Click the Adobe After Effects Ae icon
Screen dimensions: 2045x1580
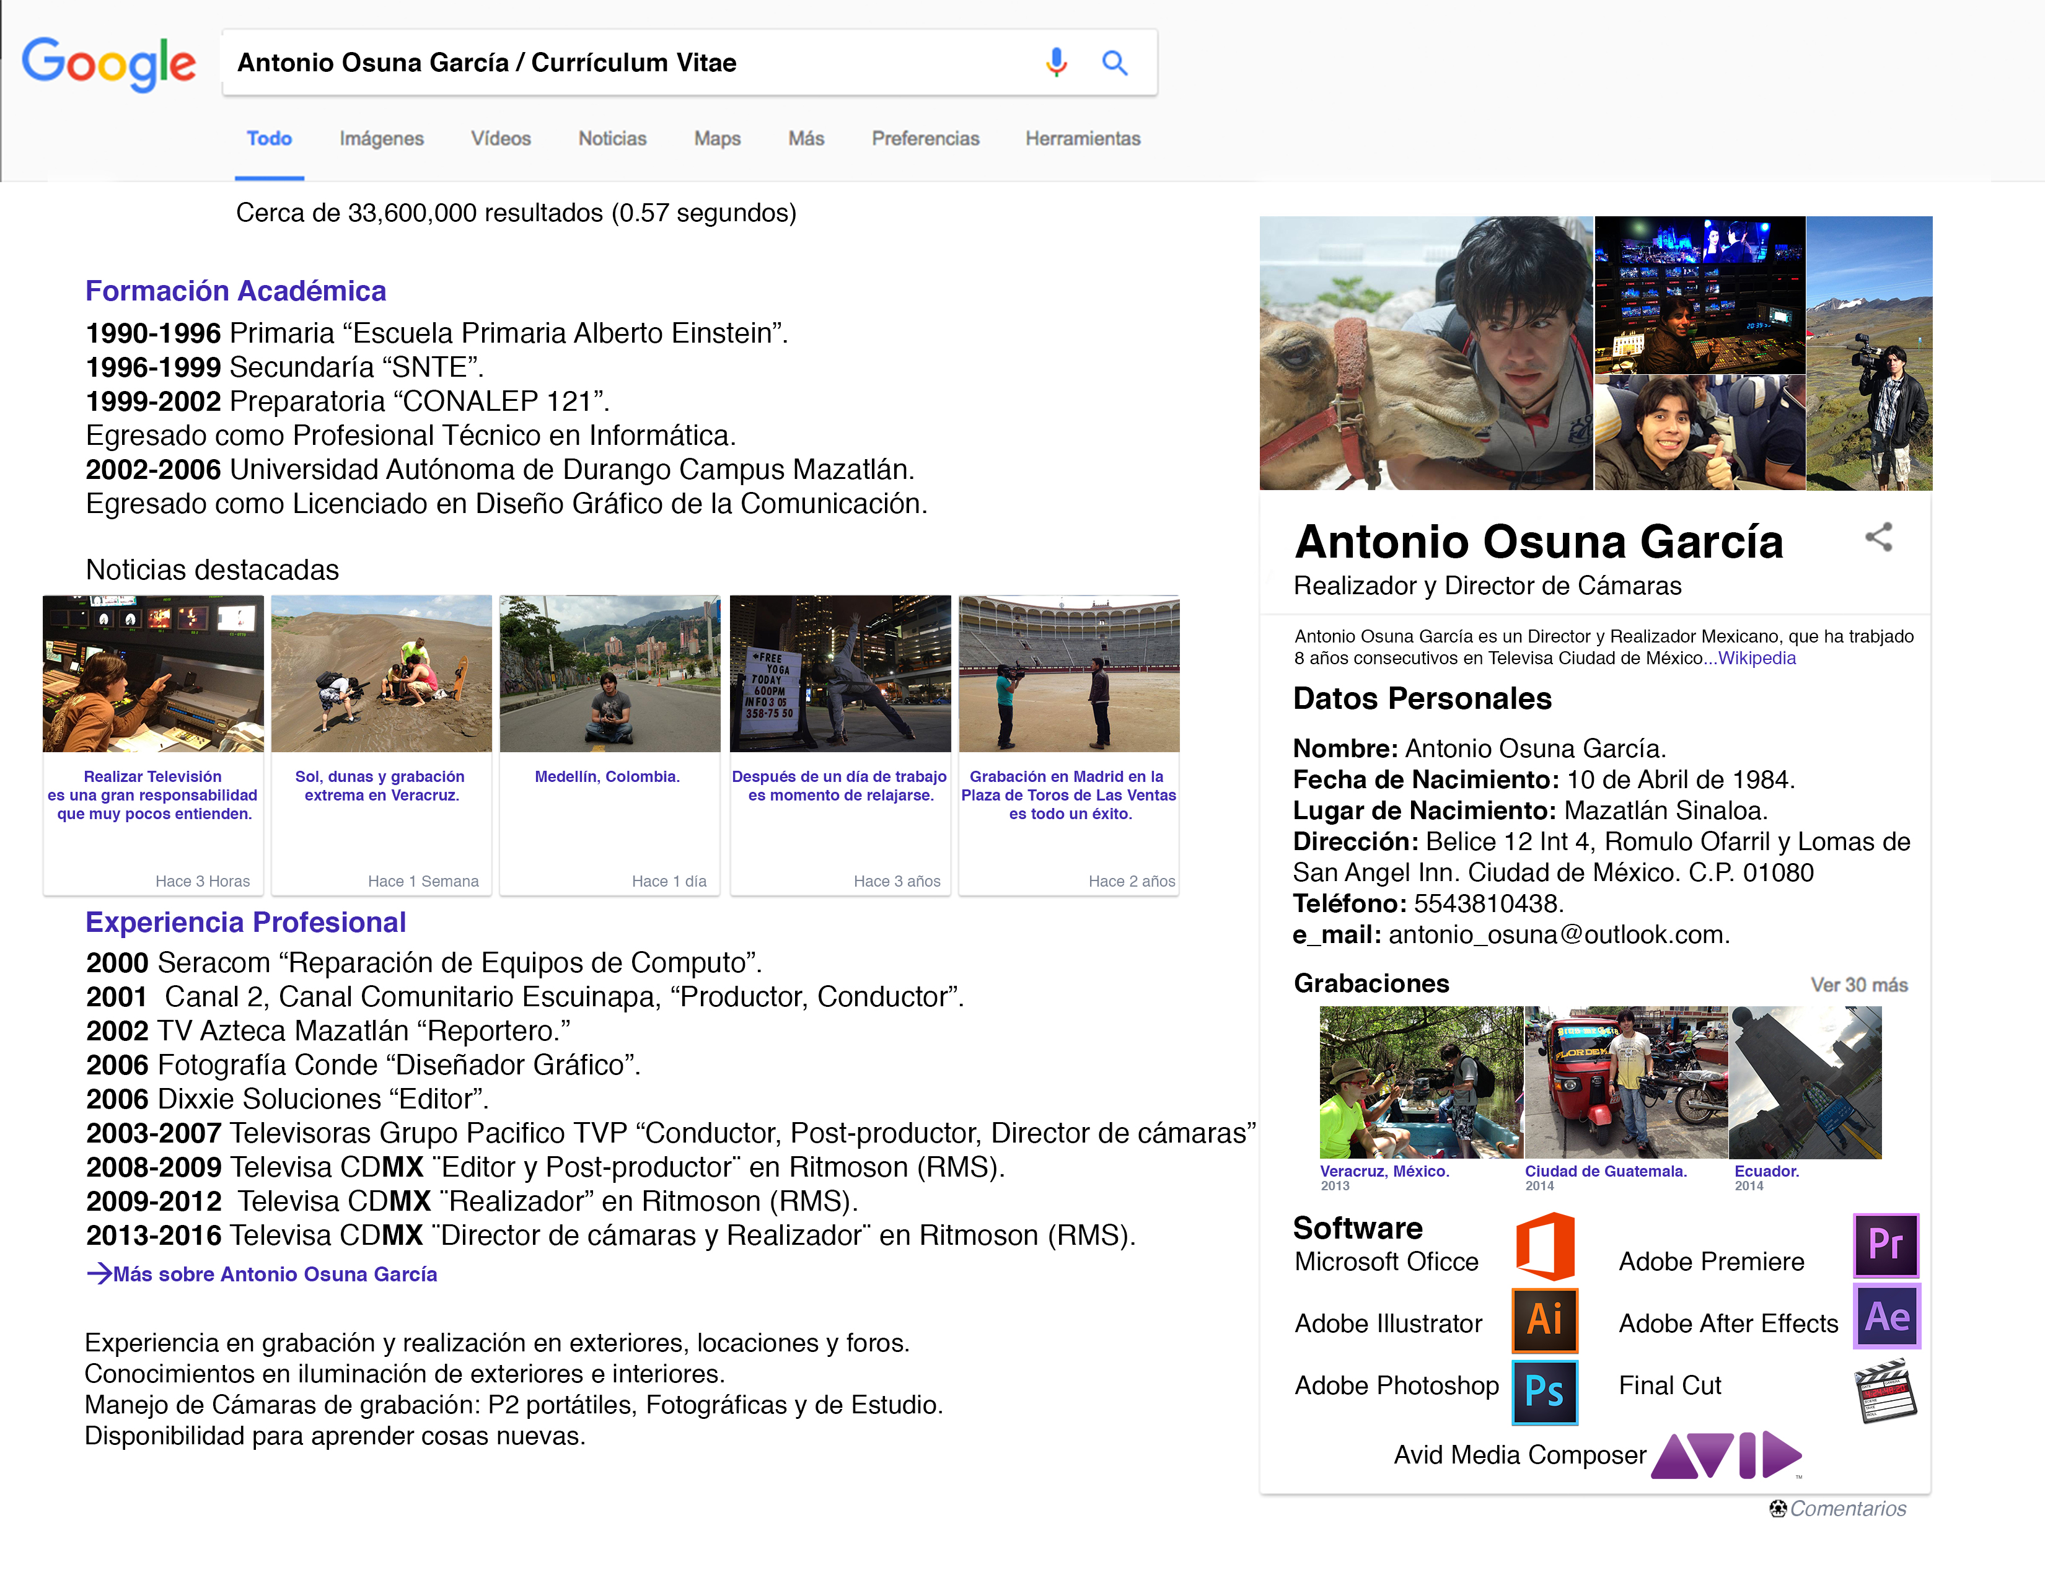click(1886, 1316)
